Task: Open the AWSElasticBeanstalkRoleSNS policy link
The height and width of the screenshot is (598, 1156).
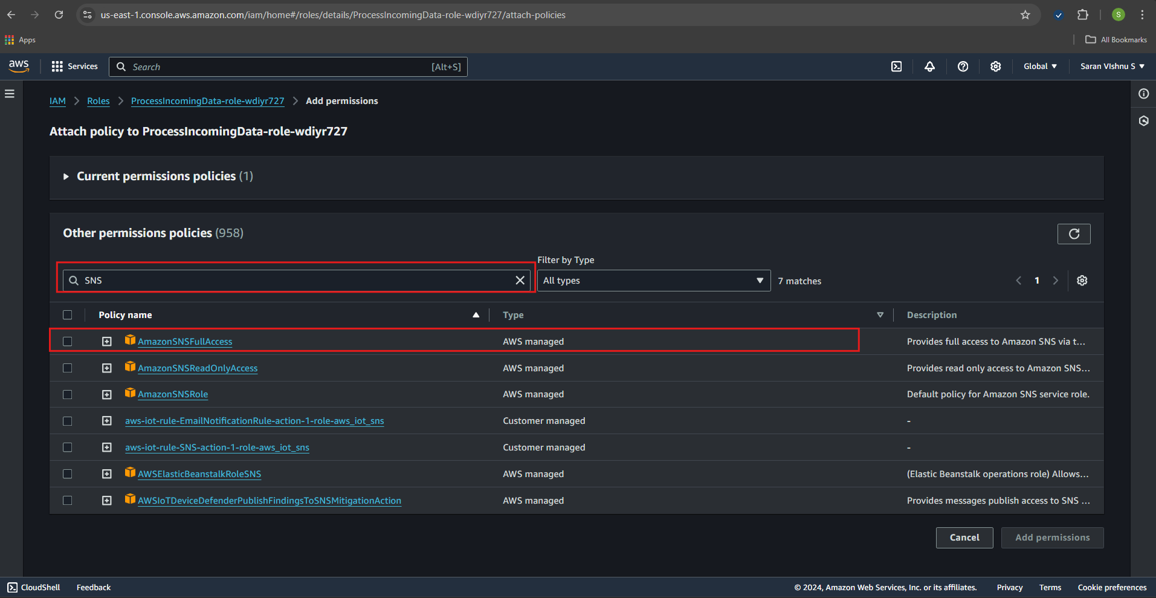Action: (x=199, y=474)
